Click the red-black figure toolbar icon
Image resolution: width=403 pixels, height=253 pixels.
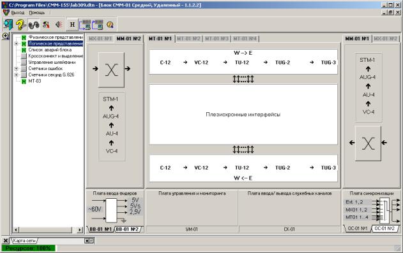coord(46,25)
